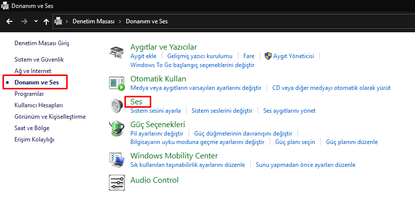Click the Güç Seçenekleri battery icon
Viewport: 415px width, 214px height.
click(117, 129)
